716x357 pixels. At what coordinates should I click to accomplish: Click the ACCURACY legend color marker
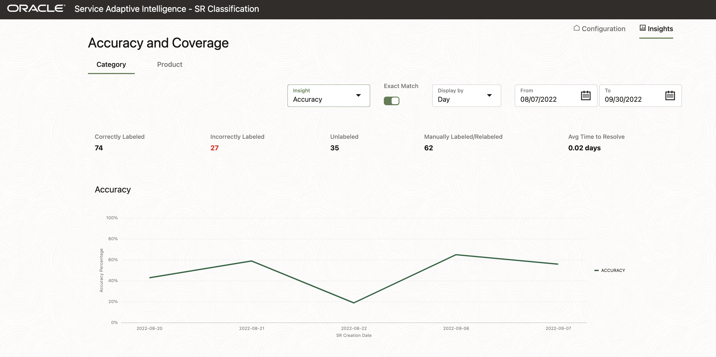pyautogui.click(x=596, y=271)
